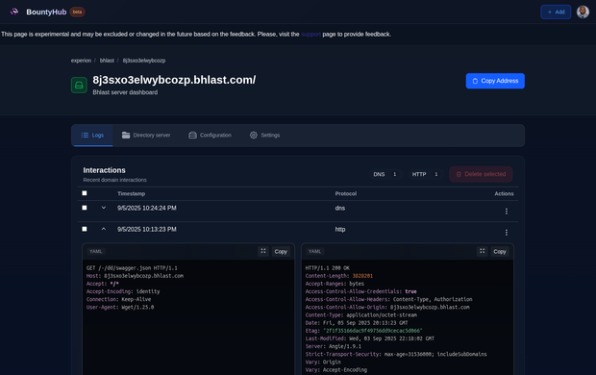Collapse the http interaction row details
The image size is (596, 375).
point(104,229)
